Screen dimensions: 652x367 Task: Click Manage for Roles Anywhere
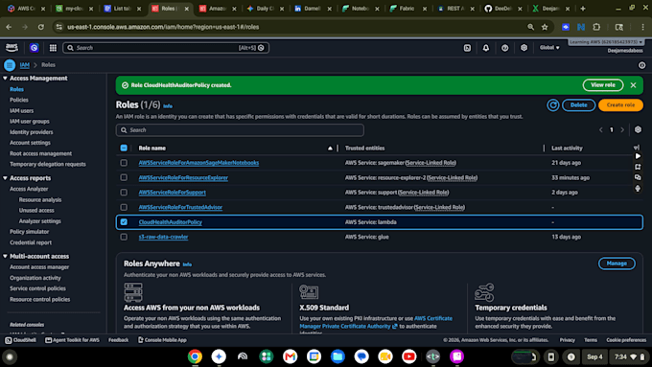tap(617, 264)
